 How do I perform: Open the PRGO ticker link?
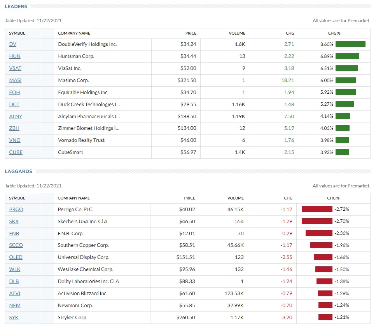[16, 209]
